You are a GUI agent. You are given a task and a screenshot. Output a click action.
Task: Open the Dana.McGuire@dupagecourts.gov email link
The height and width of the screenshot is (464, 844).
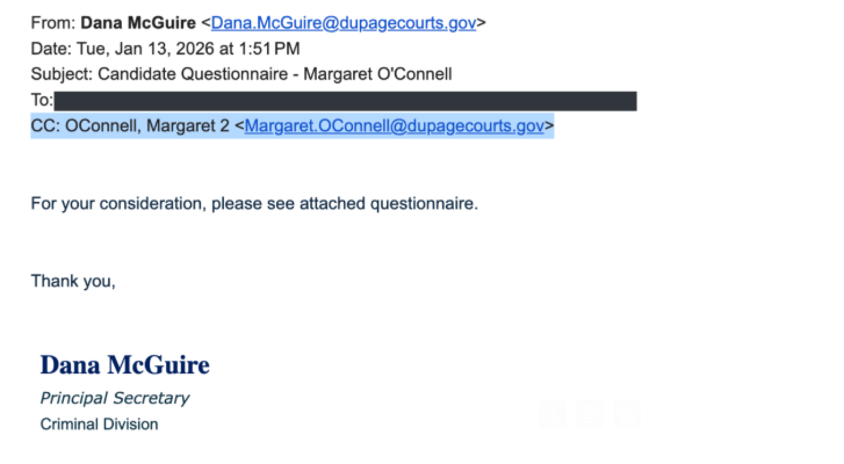pyautogui.click(x=344, y=23)
